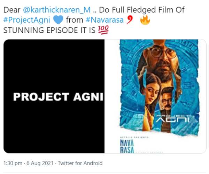209x174 pixels.
Task: Open the #ProjectAgni hashtag
Action: pos(27,20)
